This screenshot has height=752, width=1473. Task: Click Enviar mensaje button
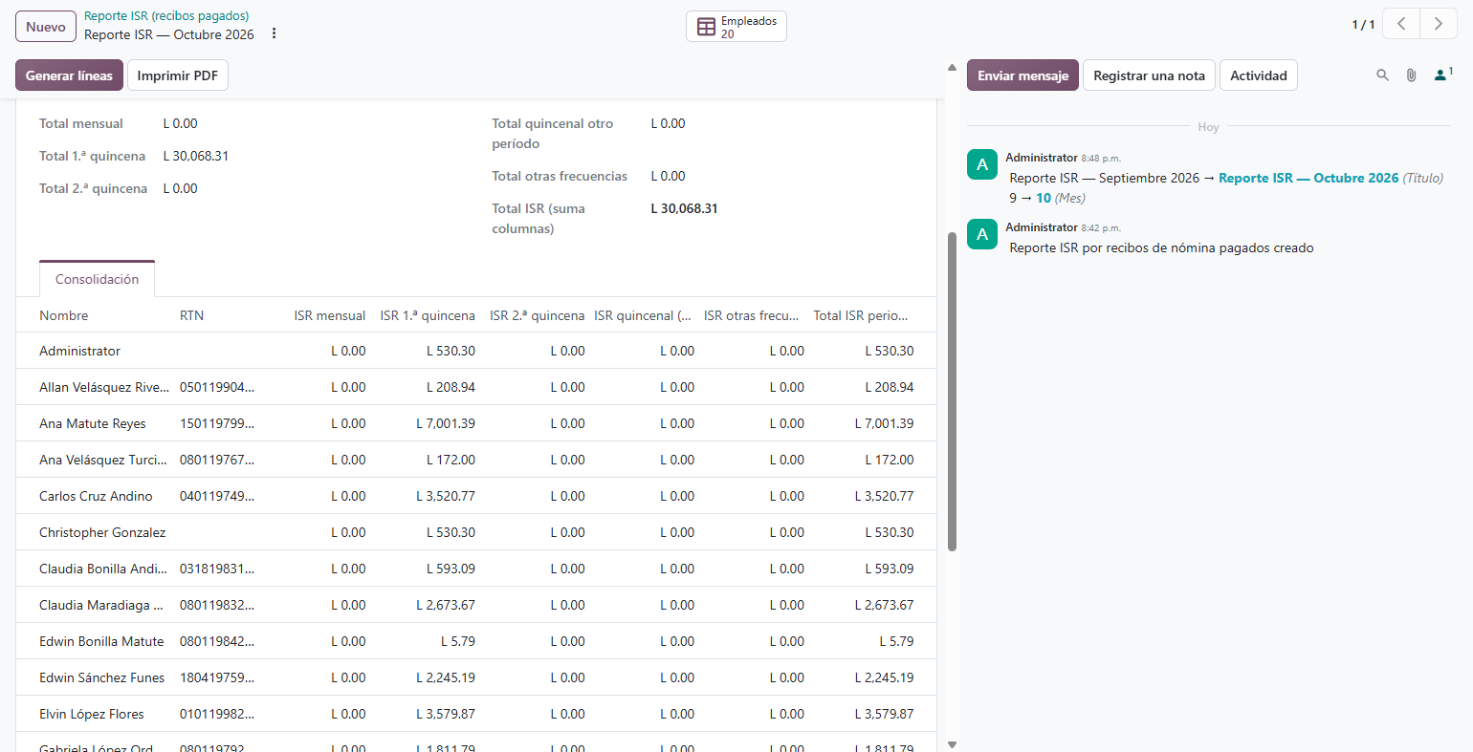1022,75
